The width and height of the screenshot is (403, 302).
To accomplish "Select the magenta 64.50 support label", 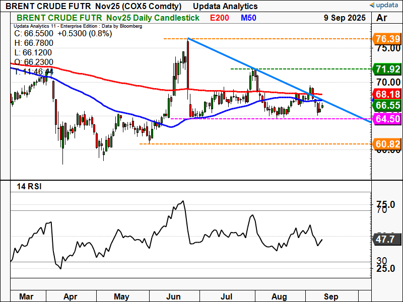I will pos(387,119).
